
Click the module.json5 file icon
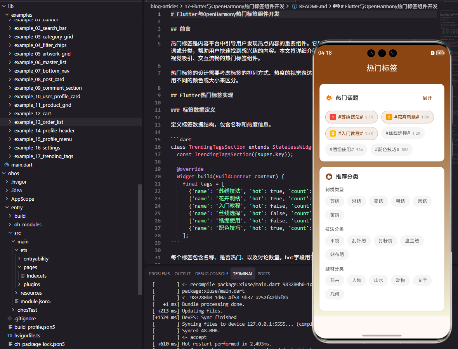17,301
